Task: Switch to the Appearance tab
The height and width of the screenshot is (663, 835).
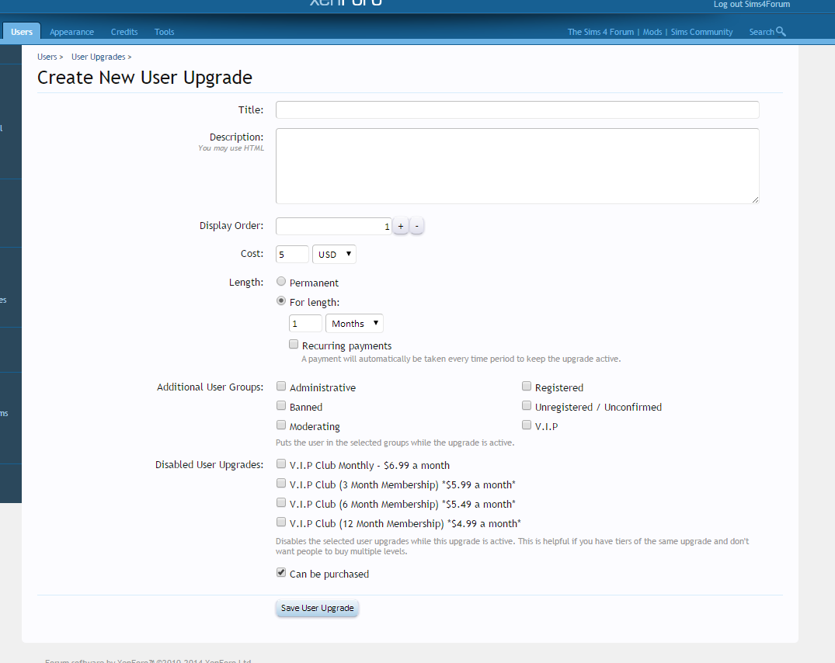Action: [71, 32]
